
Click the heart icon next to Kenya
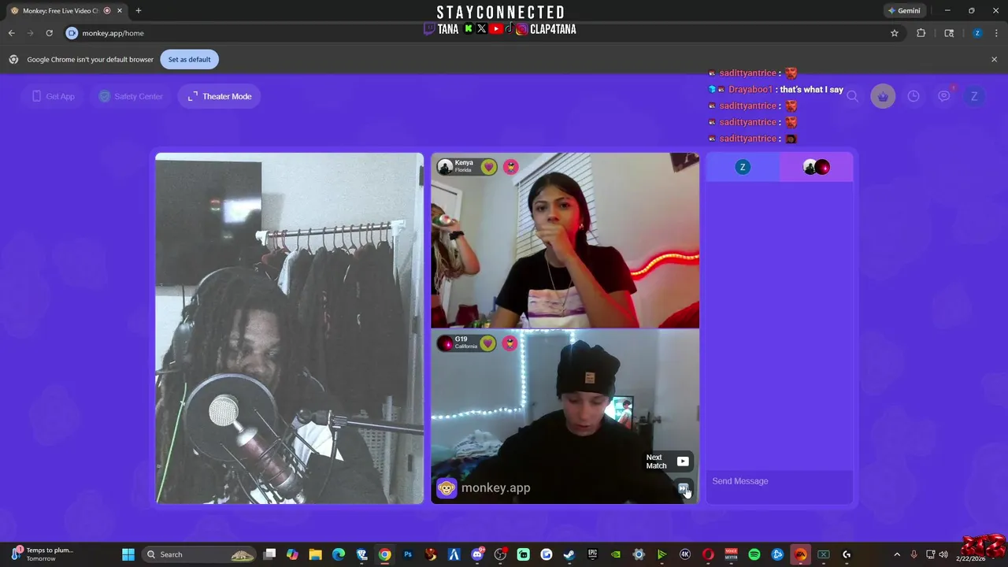tap(489, 167)
